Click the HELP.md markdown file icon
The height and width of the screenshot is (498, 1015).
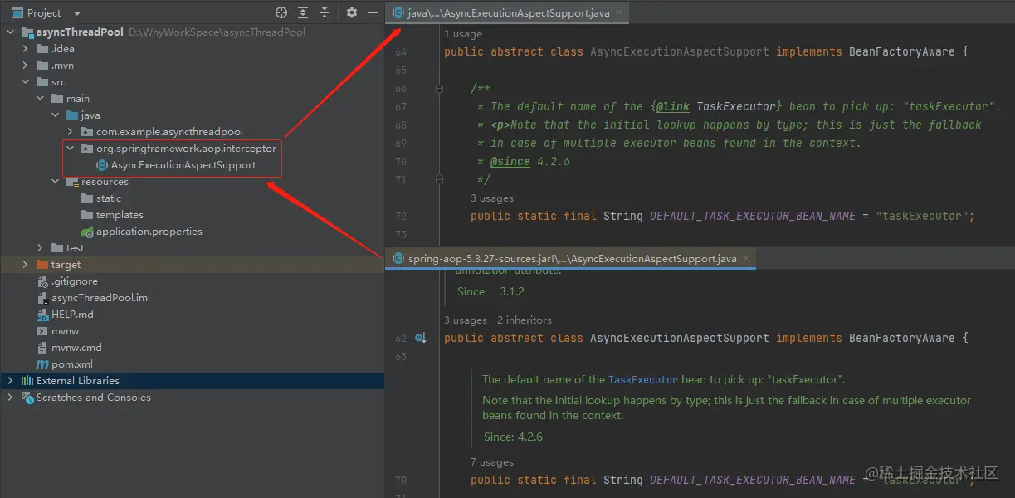pos(42,315)
